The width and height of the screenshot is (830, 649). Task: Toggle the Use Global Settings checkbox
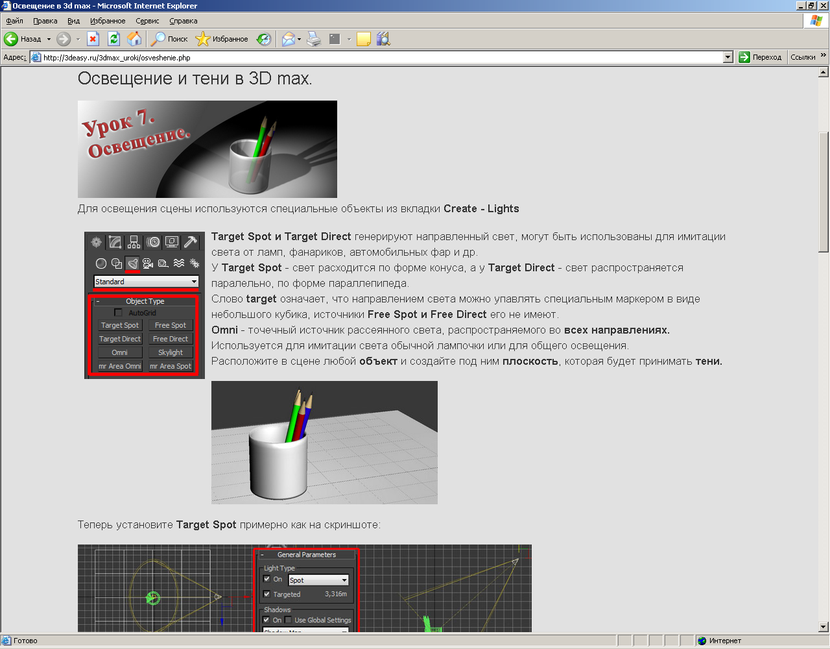click(289, 620)
